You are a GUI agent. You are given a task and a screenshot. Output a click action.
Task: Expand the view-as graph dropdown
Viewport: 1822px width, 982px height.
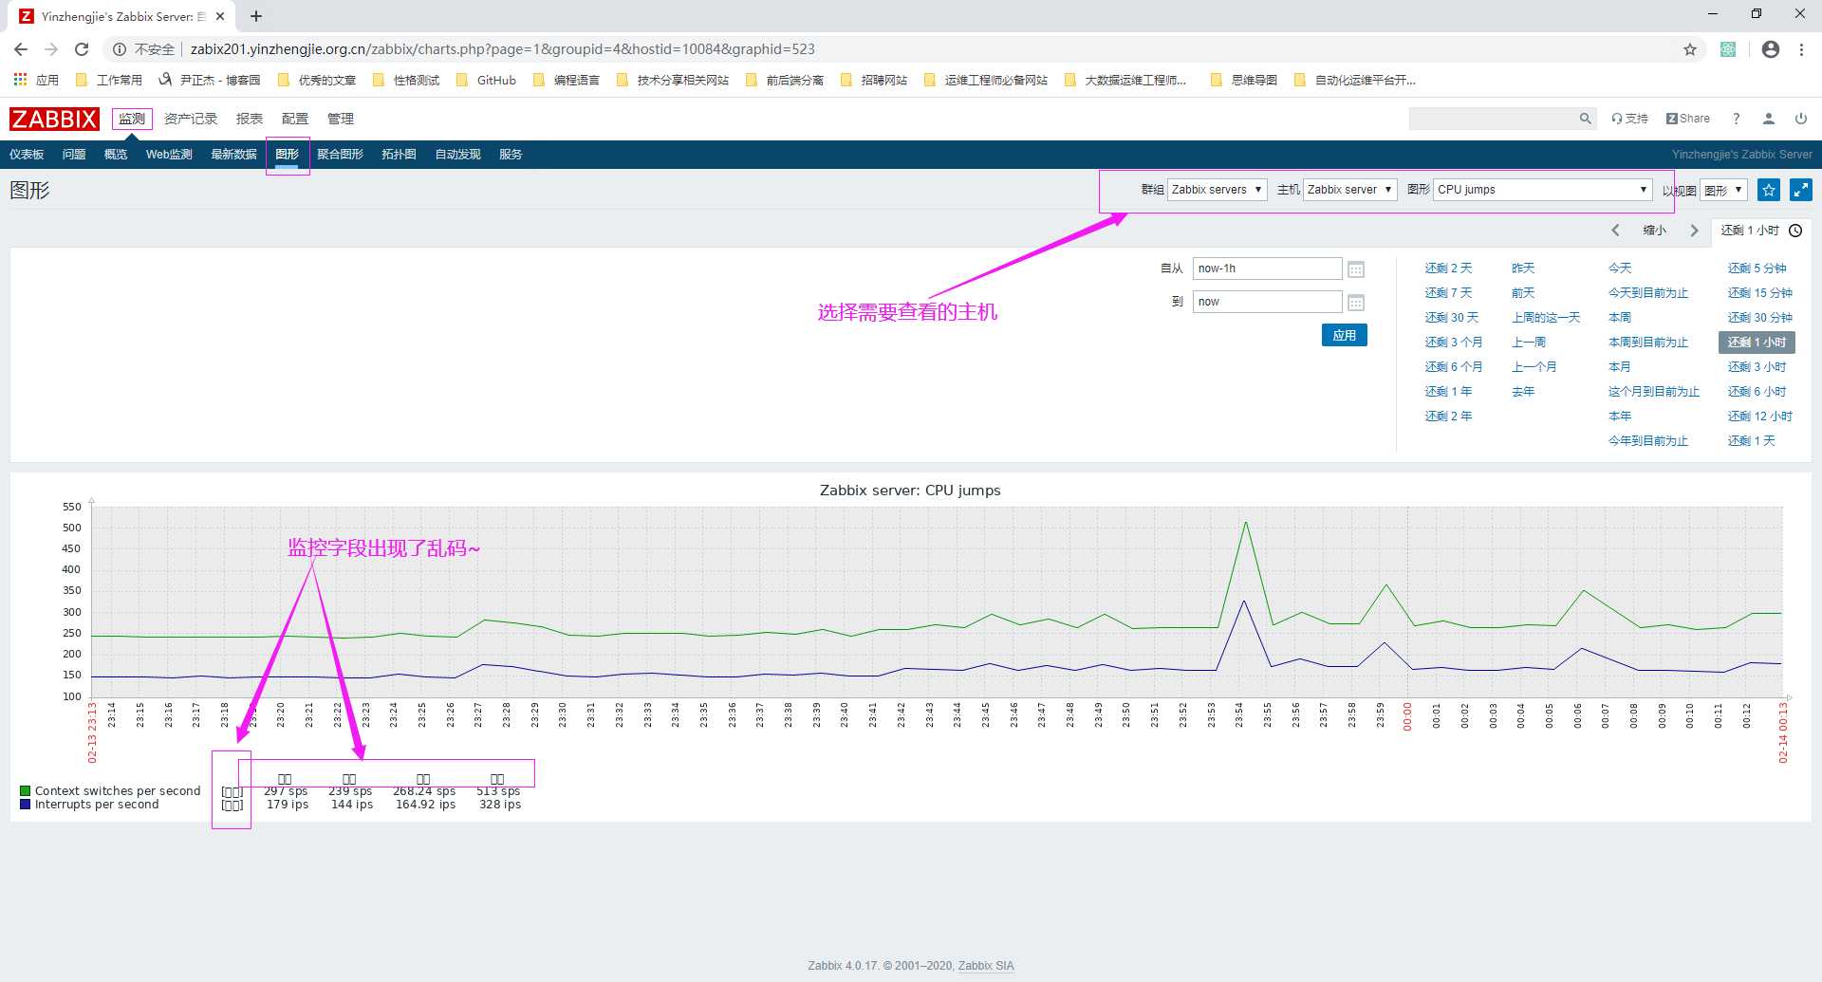(1723, 190)
